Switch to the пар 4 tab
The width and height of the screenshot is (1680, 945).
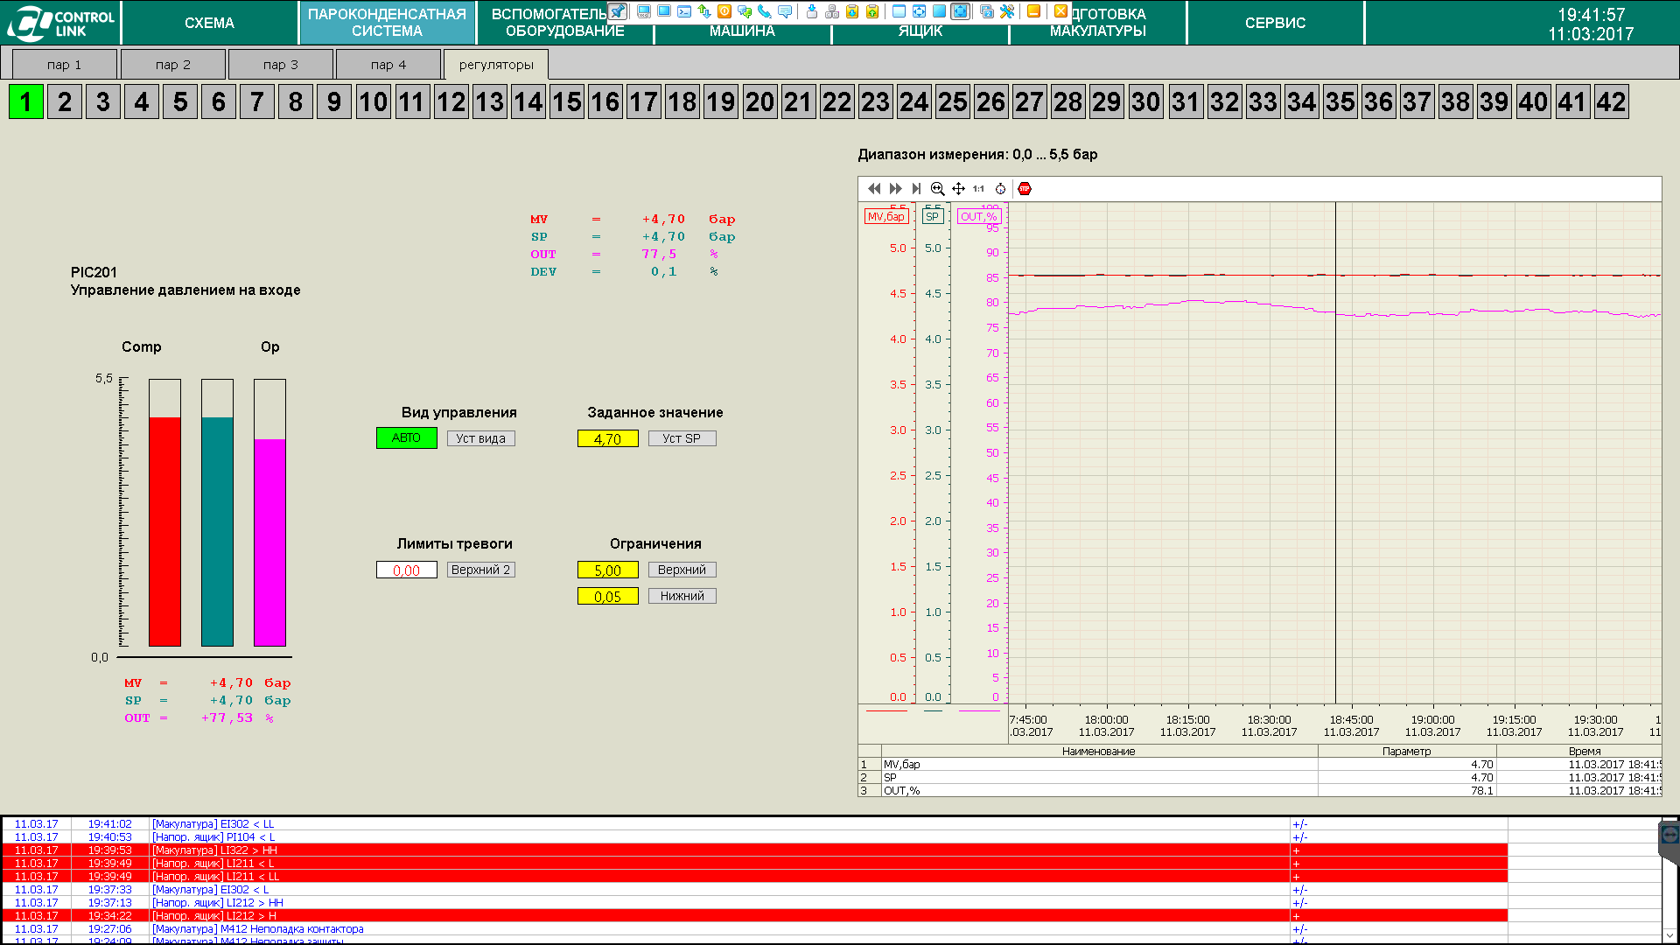coord(388,64)
